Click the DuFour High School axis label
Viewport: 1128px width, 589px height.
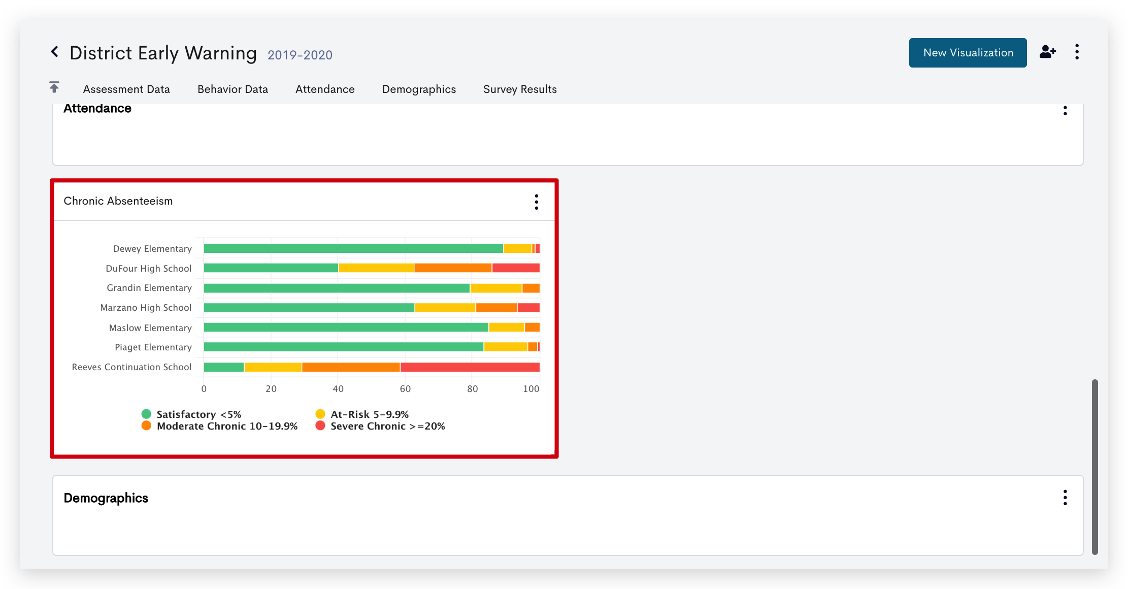[x=149, y=269]
